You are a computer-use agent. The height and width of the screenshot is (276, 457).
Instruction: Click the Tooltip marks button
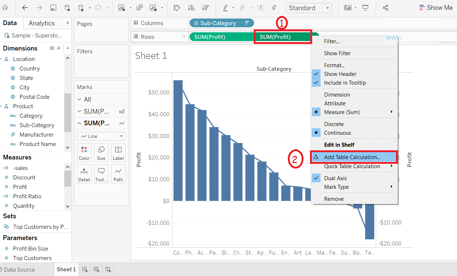pos(101,174)
